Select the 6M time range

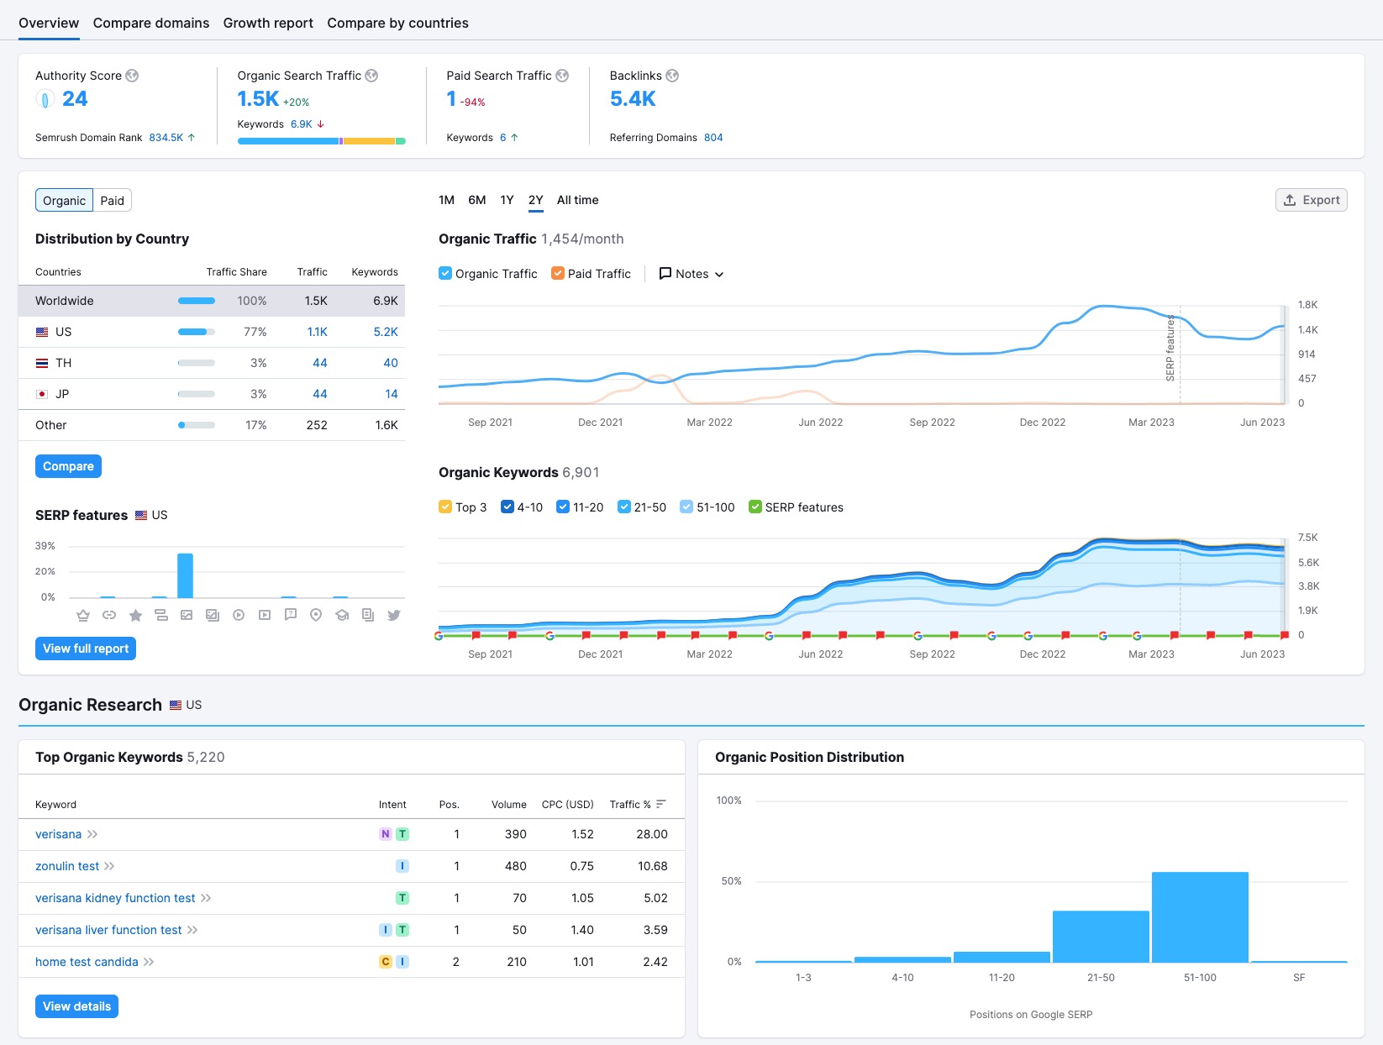coord(477,200)
